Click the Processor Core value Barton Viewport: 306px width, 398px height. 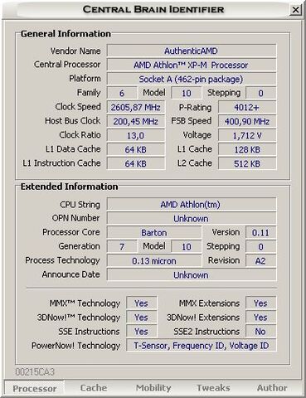click(x=154, y=233)
